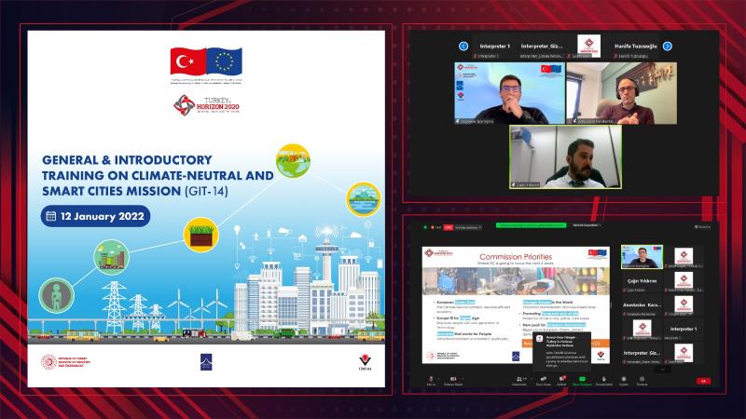Click the yellow grass soil circle icon on poster
This screenshot has width=746, height=419.
[200, 235]
